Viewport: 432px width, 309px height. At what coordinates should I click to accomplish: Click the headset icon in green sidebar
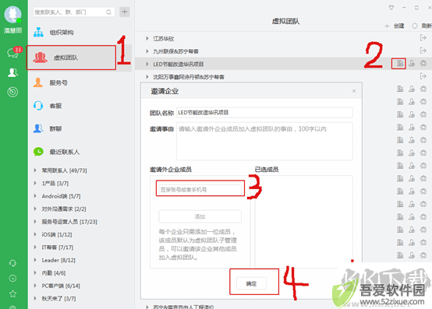12,263
